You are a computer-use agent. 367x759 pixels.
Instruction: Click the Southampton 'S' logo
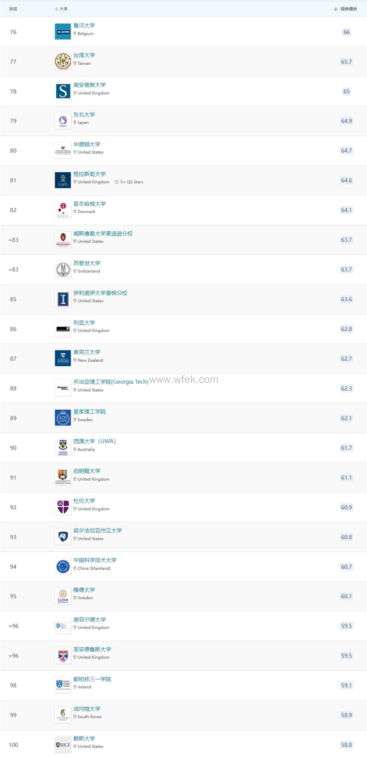[x=63, y=91]
